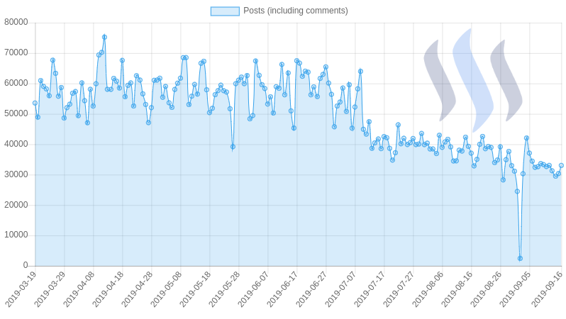Click the 2019-08-16 x-axis date label
Viewport: 566px width, 319px height.
point(457,289)
